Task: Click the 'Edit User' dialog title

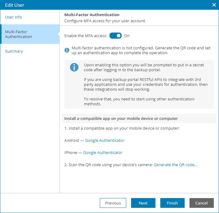Action: [15, 5]
